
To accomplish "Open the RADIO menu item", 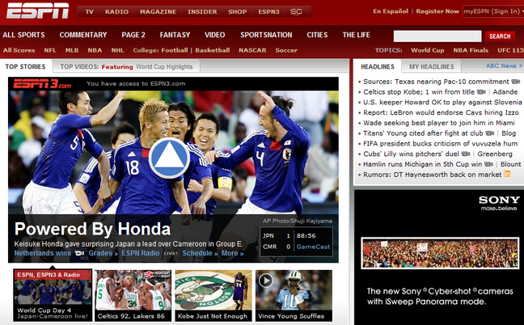I will (116, 11).
